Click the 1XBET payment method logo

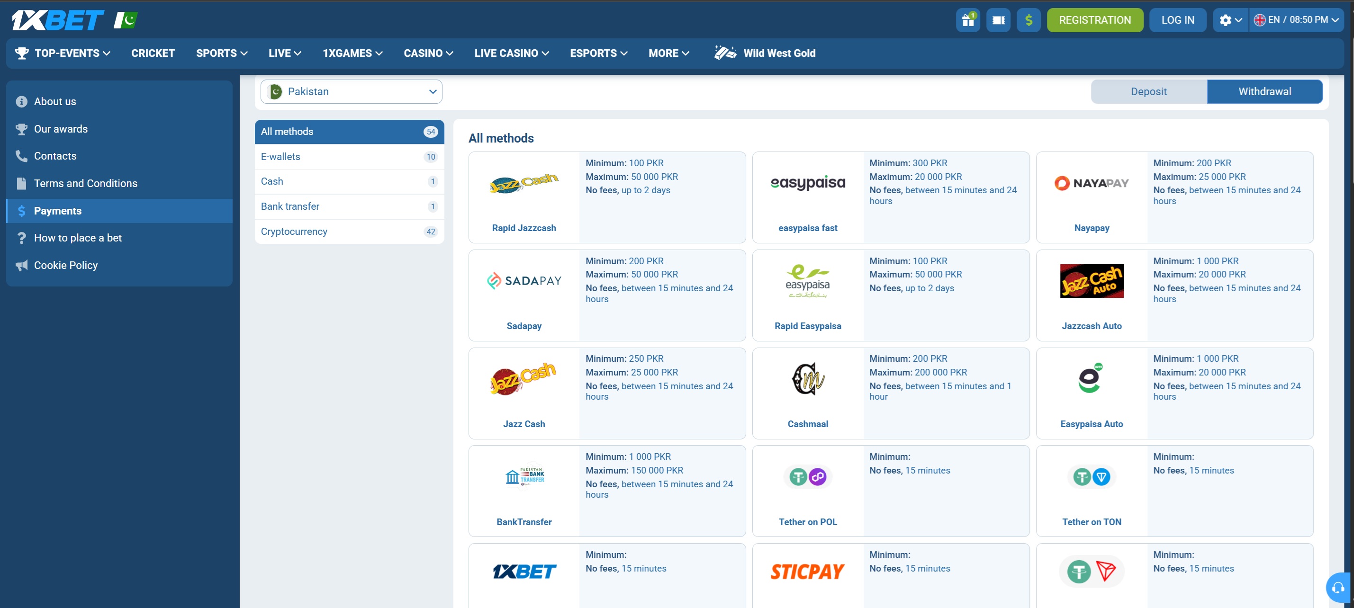click(x=524, y=571)
